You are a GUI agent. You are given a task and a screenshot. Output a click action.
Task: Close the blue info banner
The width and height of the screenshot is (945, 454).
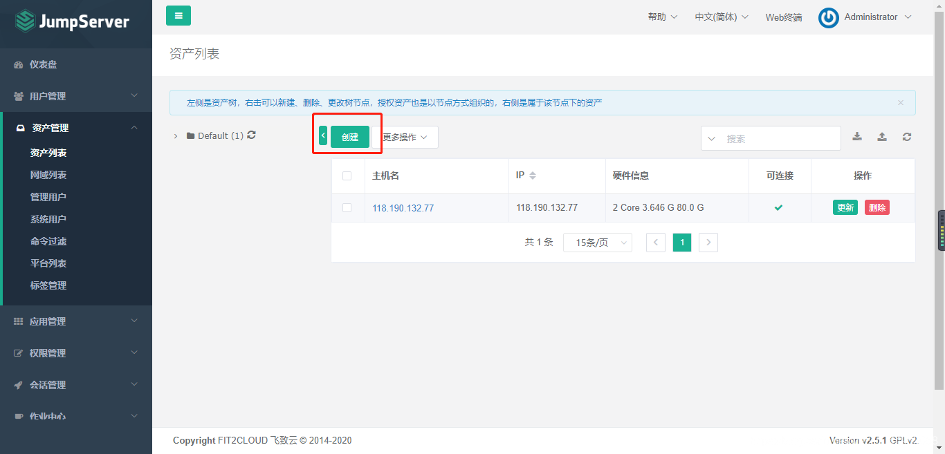pos(901,103)
